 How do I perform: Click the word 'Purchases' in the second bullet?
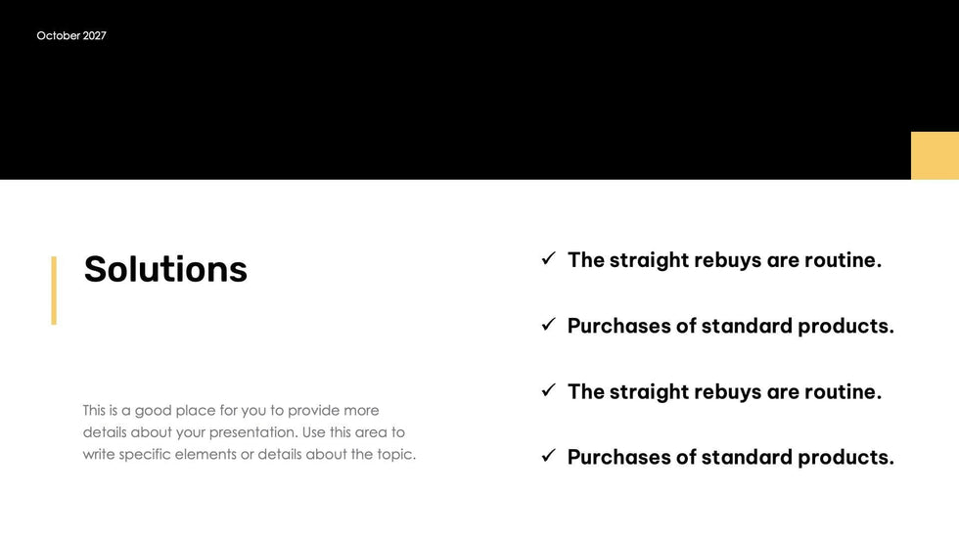[x=618, y=326]
